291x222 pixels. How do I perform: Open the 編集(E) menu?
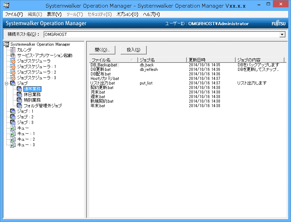tap(35, 14)
